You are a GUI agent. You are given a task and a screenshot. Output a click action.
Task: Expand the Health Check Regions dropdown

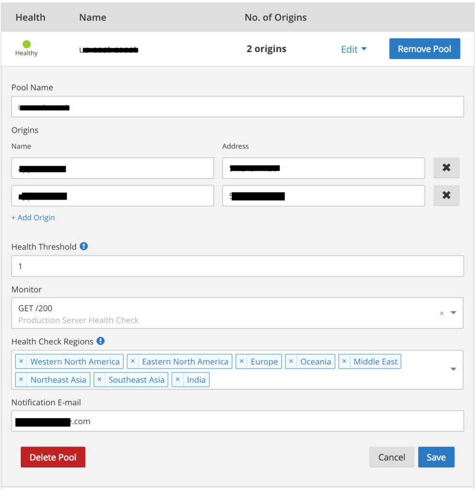453,369
